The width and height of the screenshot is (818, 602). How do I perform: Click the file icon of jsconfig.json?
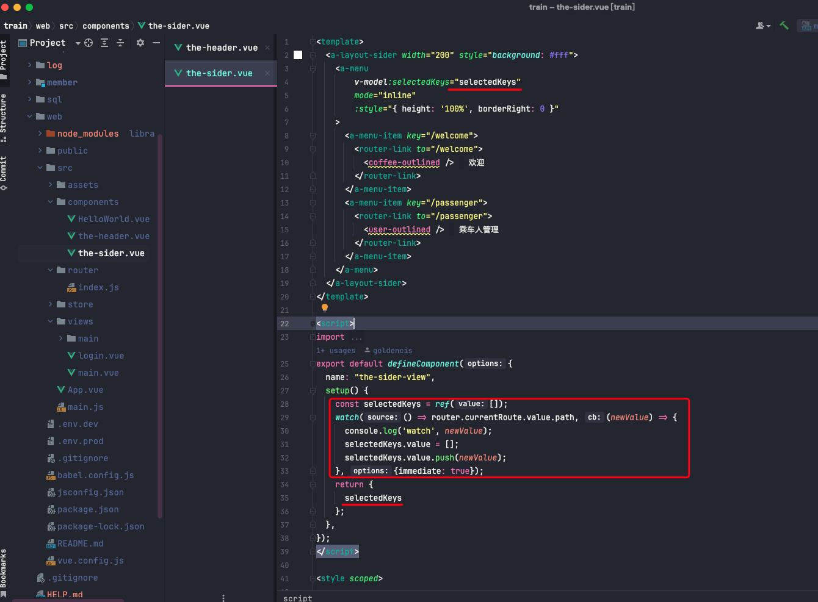click(51, 492)
